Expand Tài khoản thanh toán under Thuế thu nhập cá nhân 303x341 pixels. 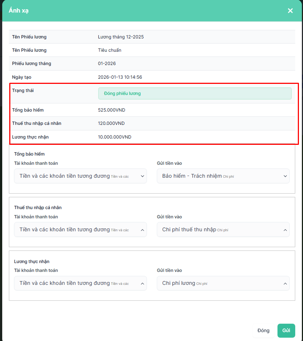[x=74, y=230]
